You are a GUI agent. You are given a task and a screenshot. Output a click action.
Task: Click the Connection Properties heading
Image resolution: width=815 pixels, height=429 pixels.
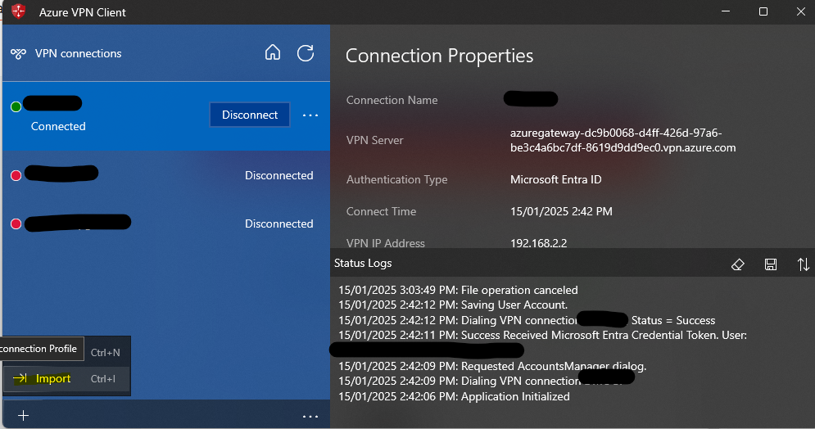coord(439,56)
